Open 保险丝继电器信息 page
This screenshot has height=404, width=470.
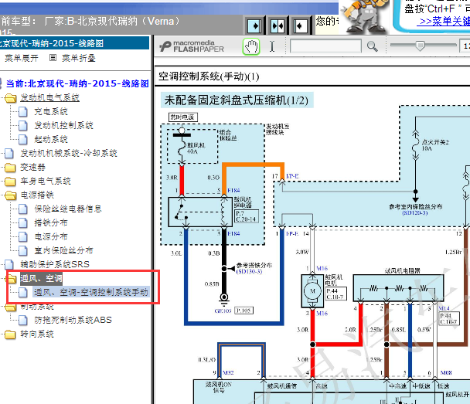[68, 209]
